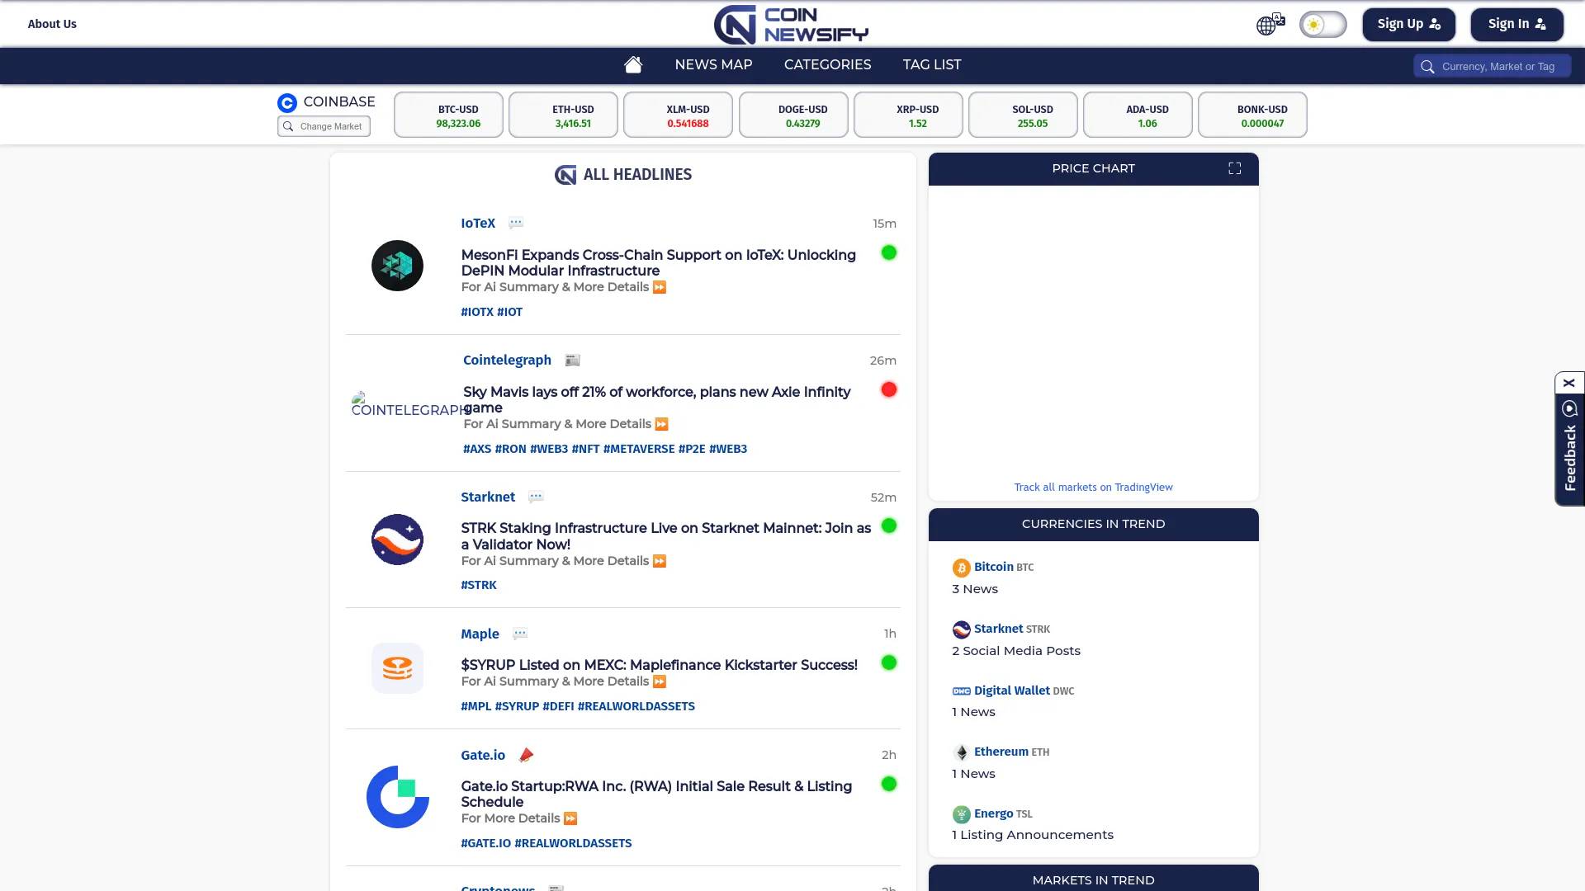Click the Coinbase logo icon
1585x891 pixels.
pyautogui.click(x=286, y=102)
